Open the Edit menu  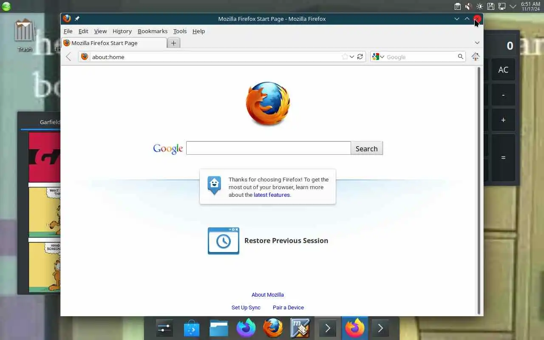click(x=83, y=31)
